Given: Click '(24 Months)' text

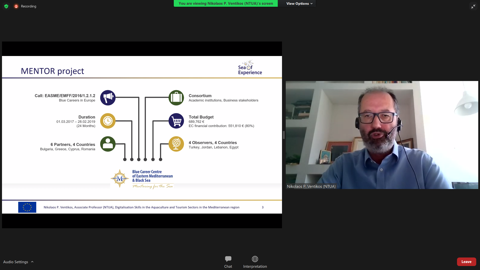Looking at the screenshot, I should point(86,126).
